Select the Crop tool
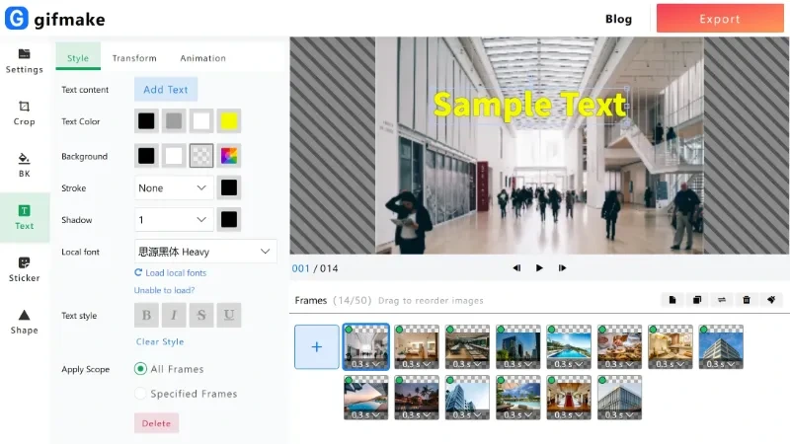The image size is (790, 444). [24, 113]
